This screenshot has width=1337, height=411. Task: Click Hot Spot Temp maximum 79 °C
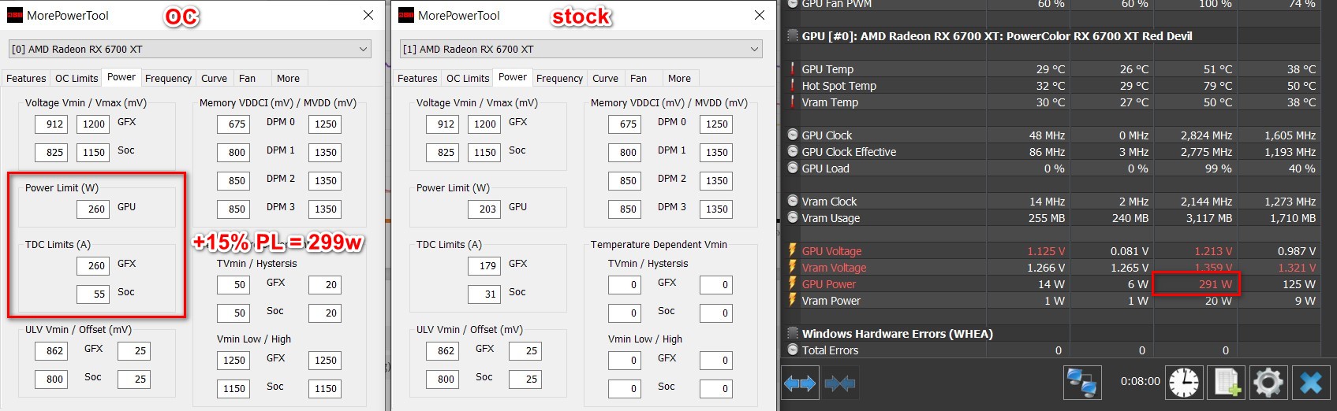tap(1218, 86)
